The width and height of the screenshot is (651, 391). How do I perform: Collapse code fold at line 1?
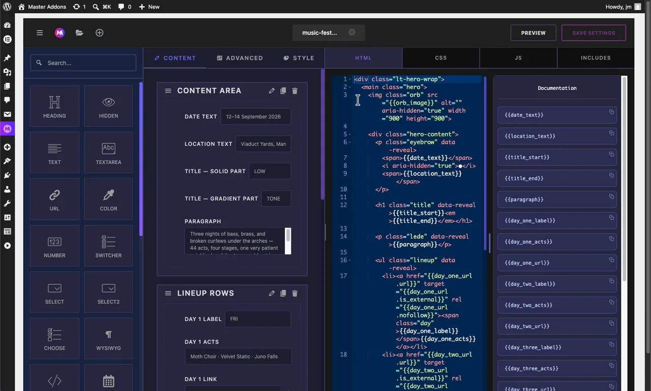click(x=350, y=79)
